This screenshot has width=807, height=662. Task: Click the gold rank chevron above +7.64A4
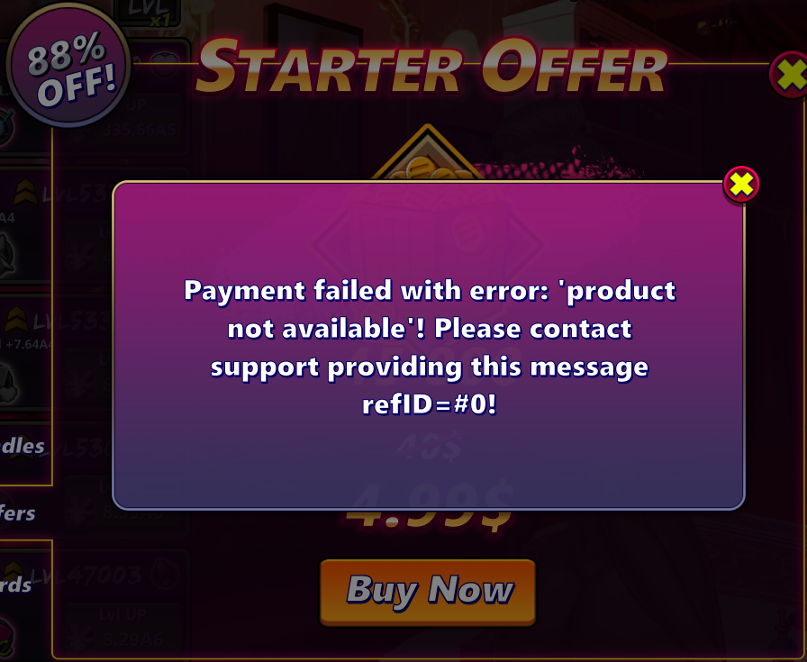[x=16, y=320]
